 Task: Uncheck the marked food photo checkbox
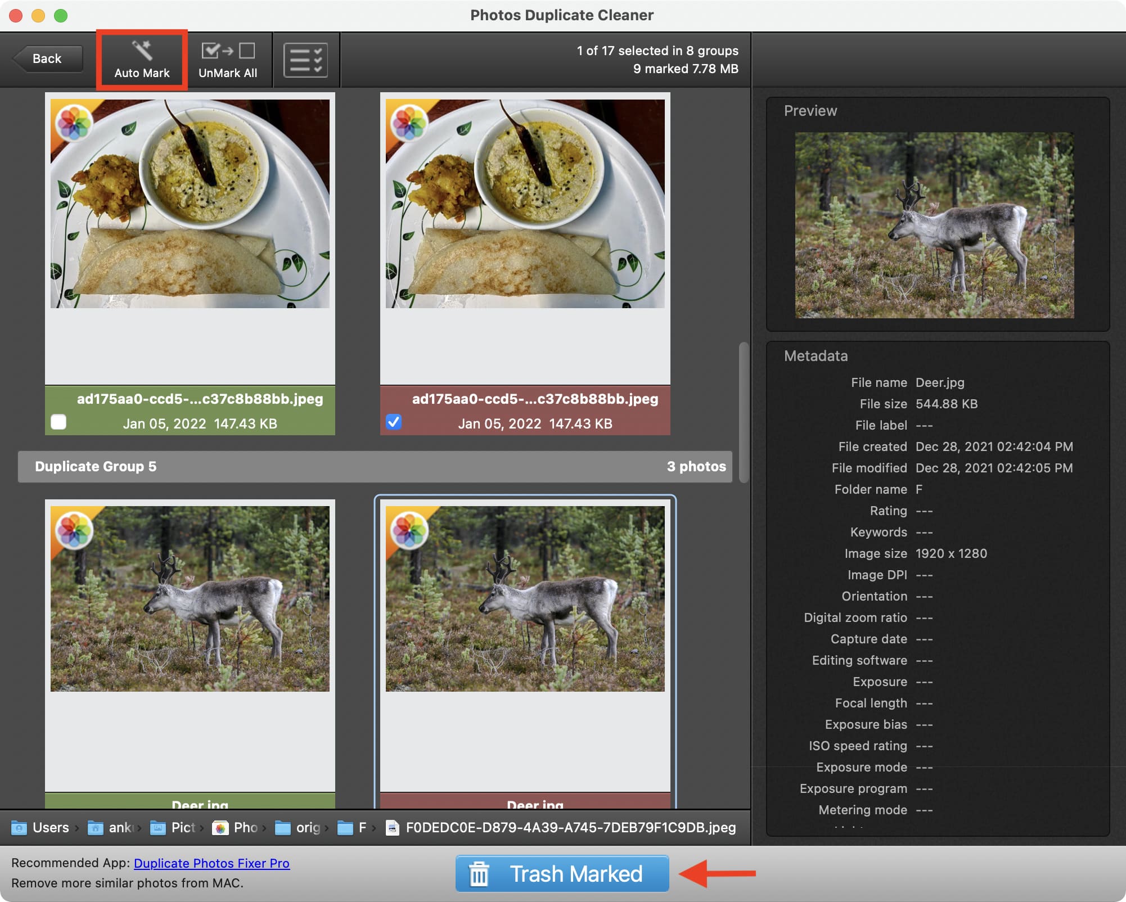click(394, 422)
